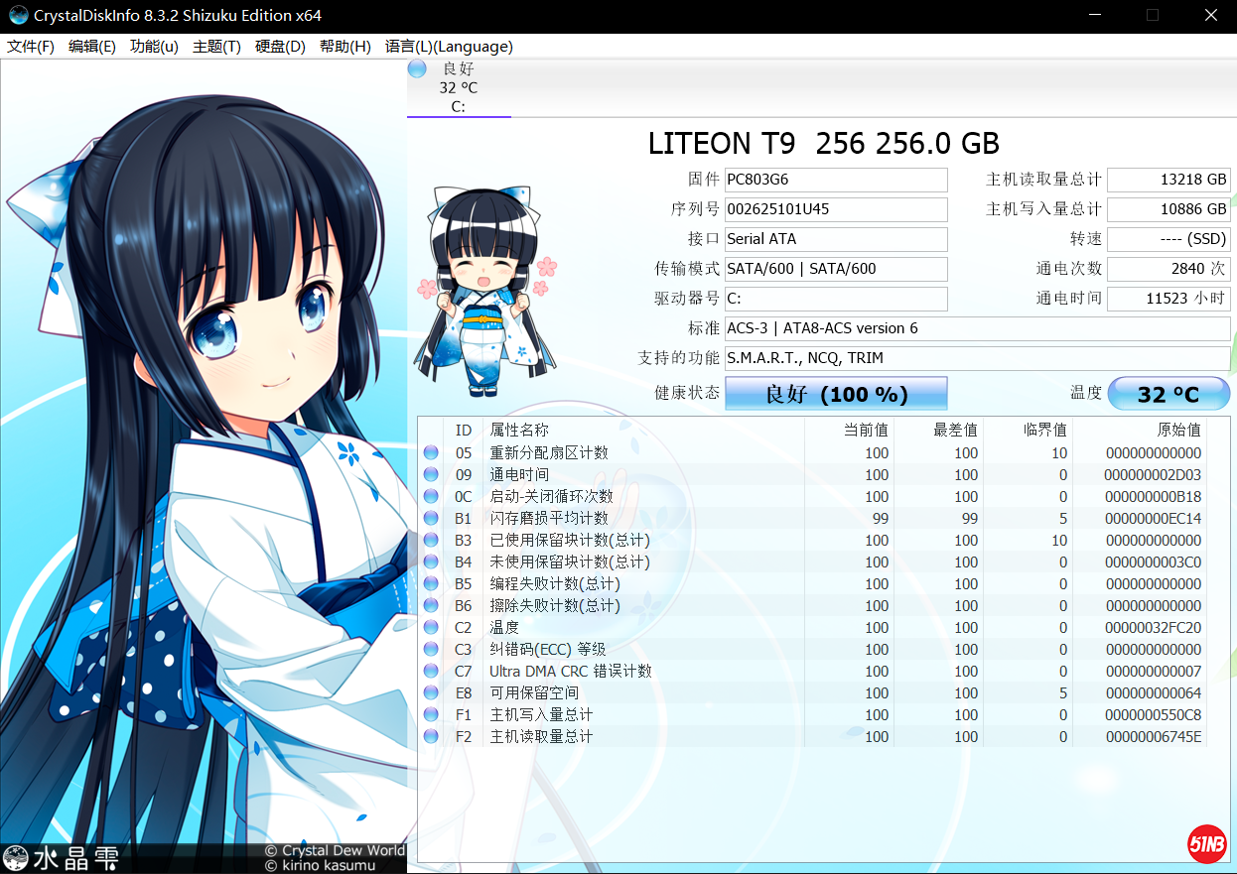Open the 主题(T) menu
1237x874 pixels.
216,47
